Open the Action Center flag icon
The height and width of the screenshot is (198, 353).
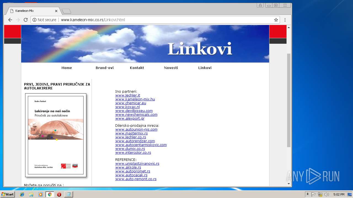314,194
